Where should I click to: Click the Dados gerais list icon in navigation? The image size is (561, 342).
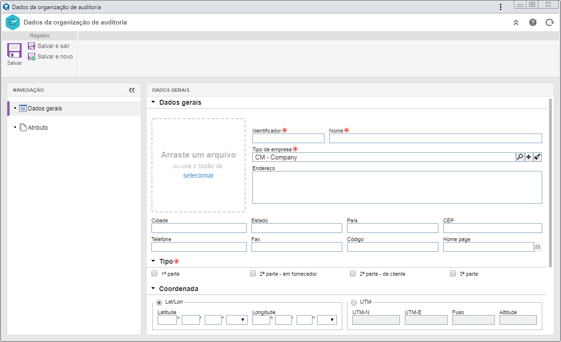[23, 108]
